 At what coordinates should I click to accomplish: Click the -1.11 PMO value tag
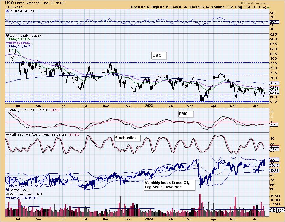click(274, 125)
